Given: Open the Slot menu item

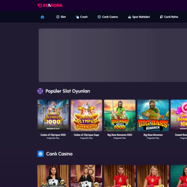Looking at the screenshot, I should coord(63,17).
